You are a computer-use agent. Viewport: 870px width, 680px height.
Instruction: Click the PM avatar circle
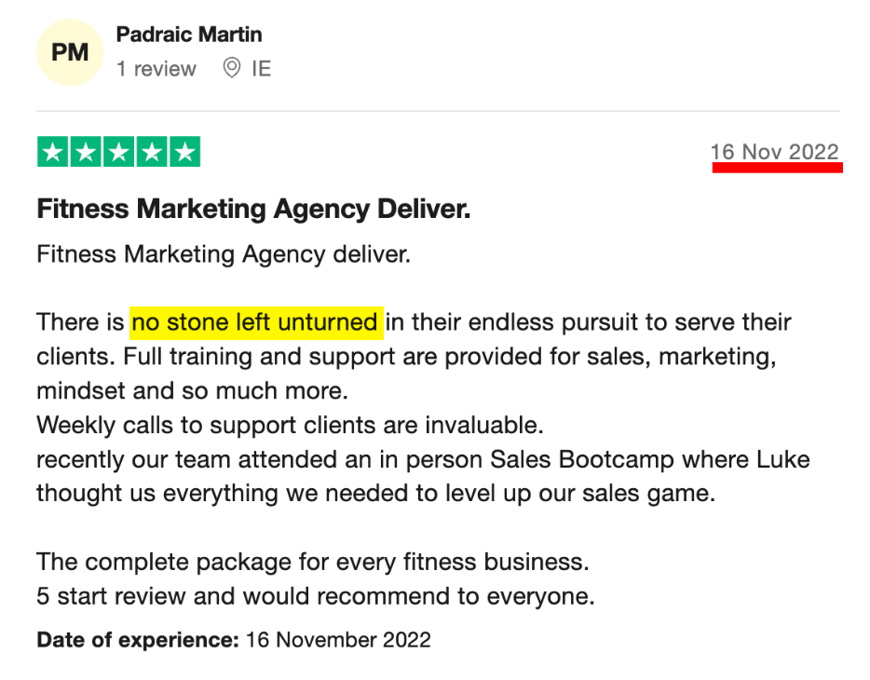pos(70,52)
